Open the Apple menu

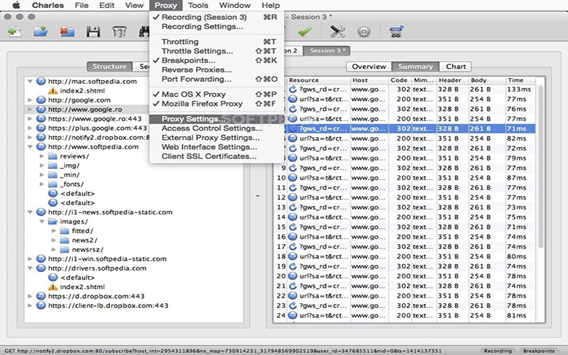tap(16, 5)
